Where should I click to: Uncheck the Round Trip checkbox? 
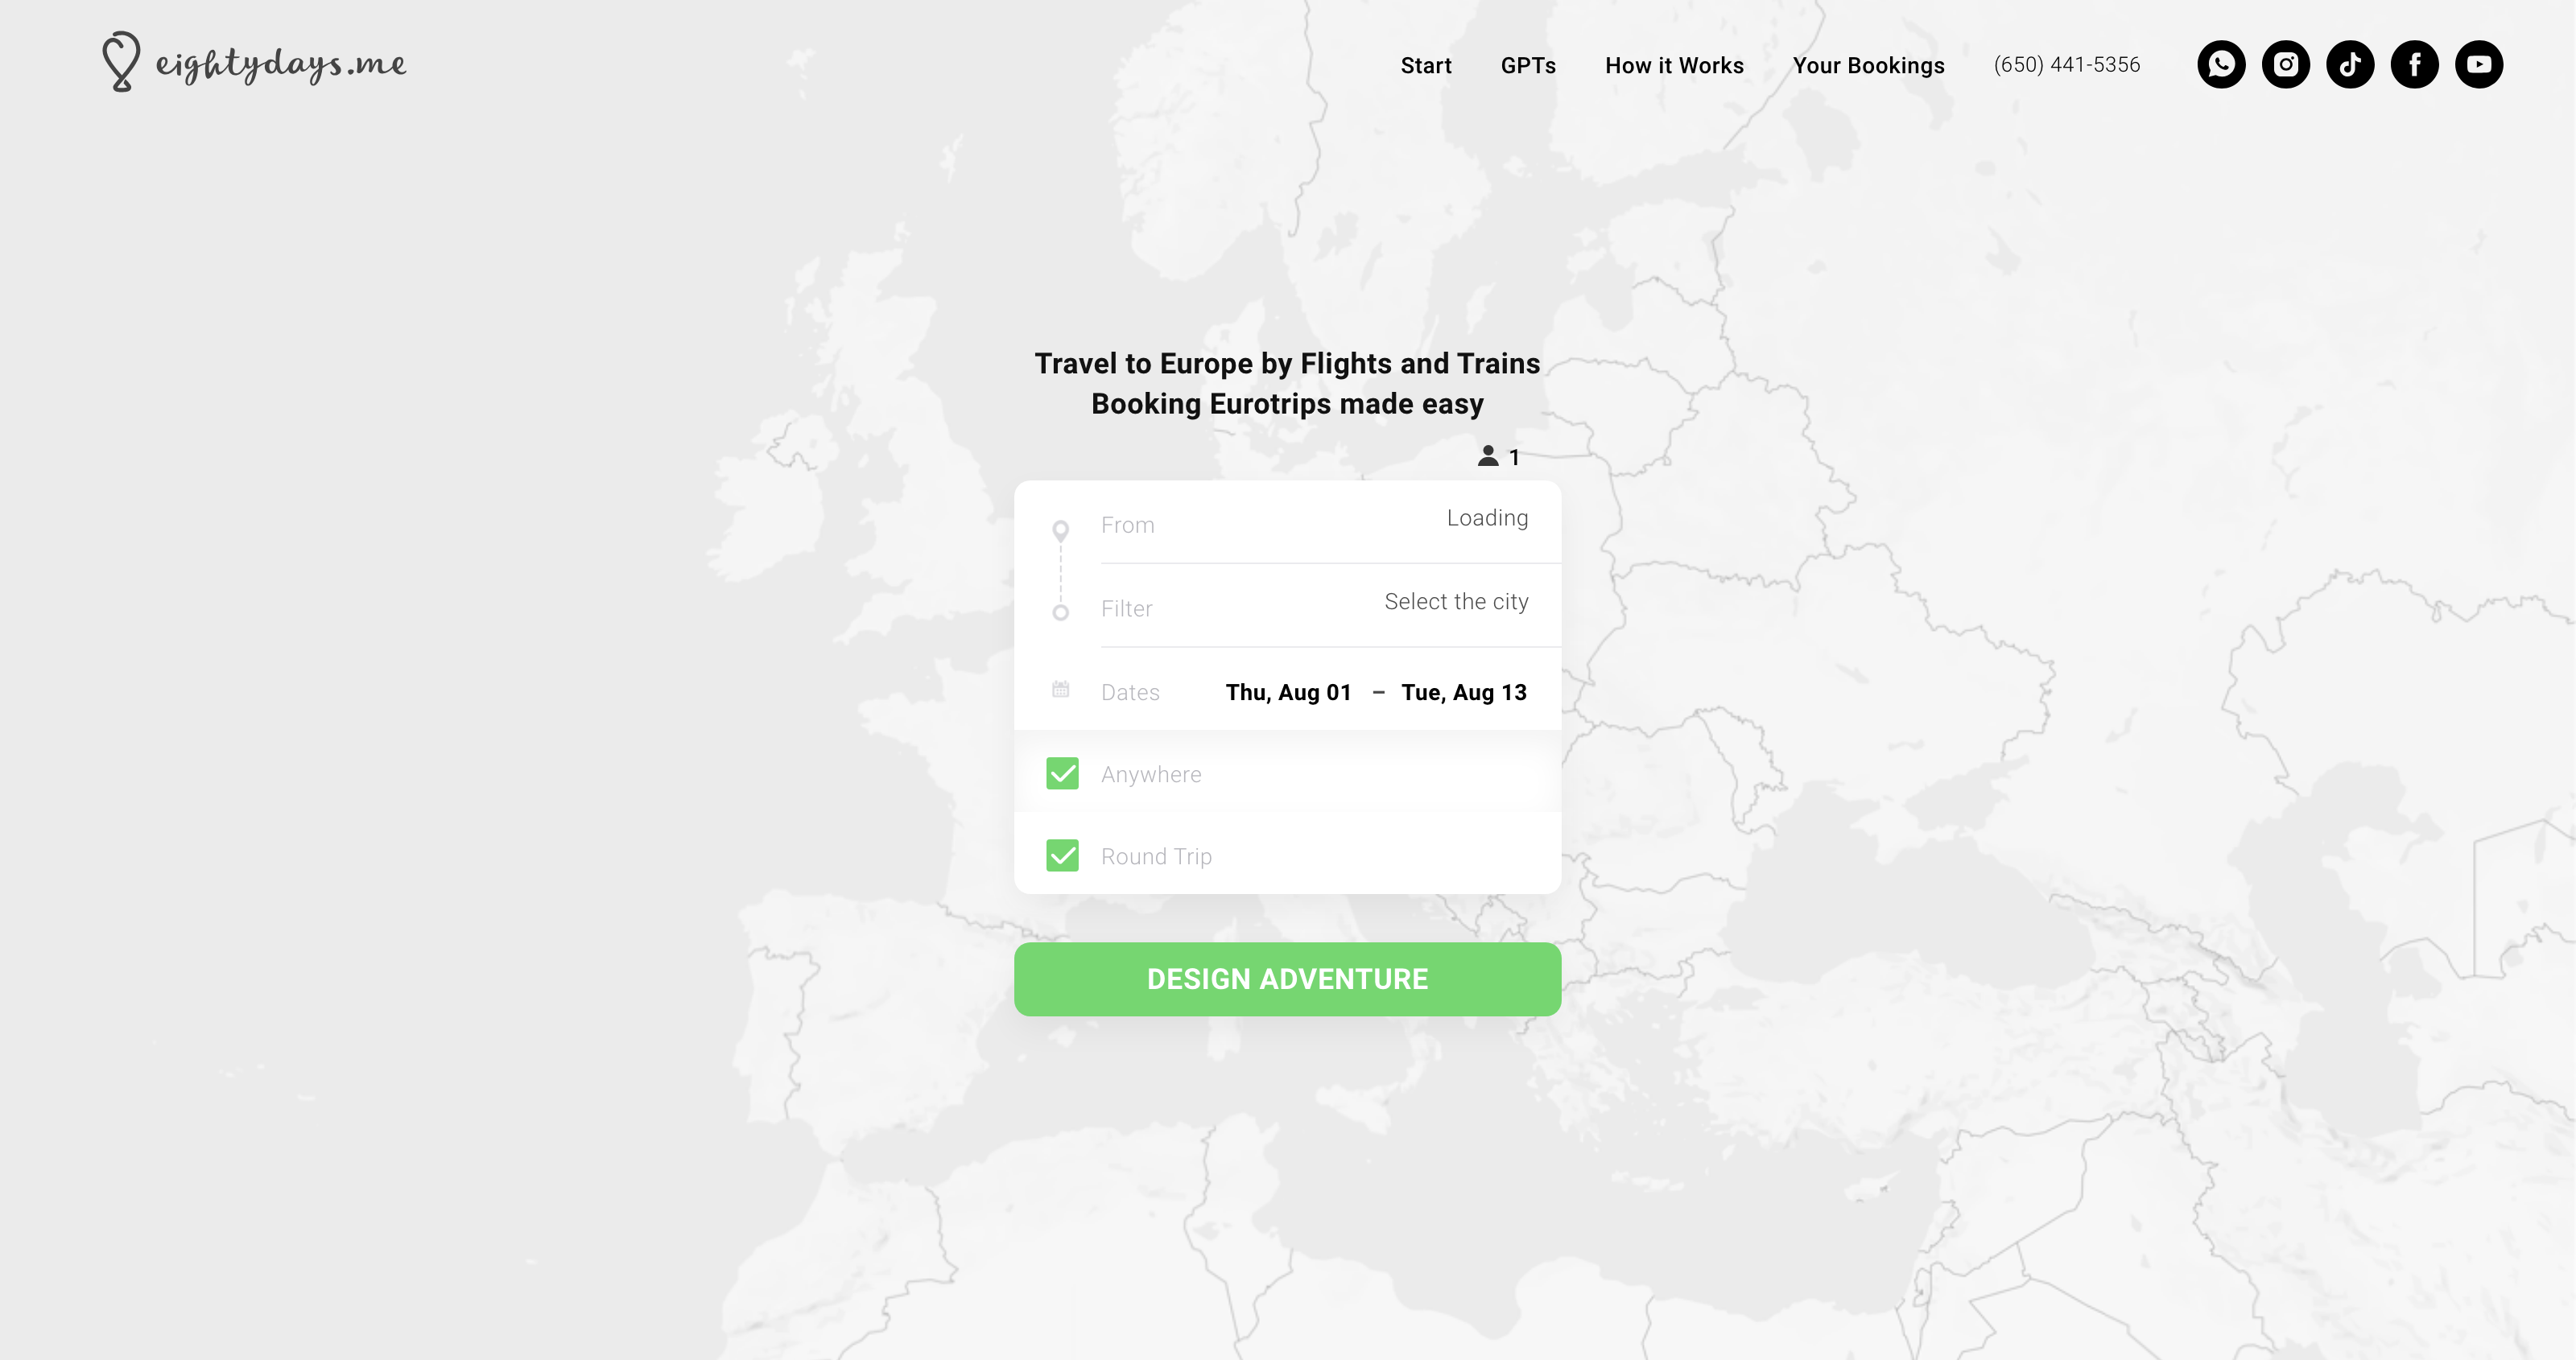1062,855
